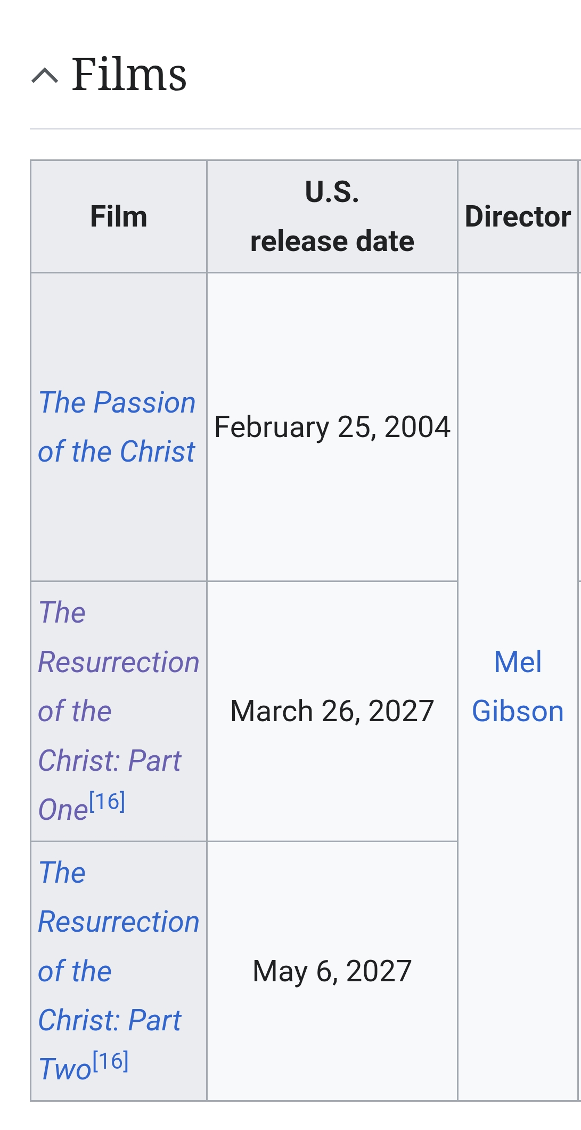Click the May 6, 2027 release date
The height and width of the screenshot is (1130, 581).
point(332,971)
